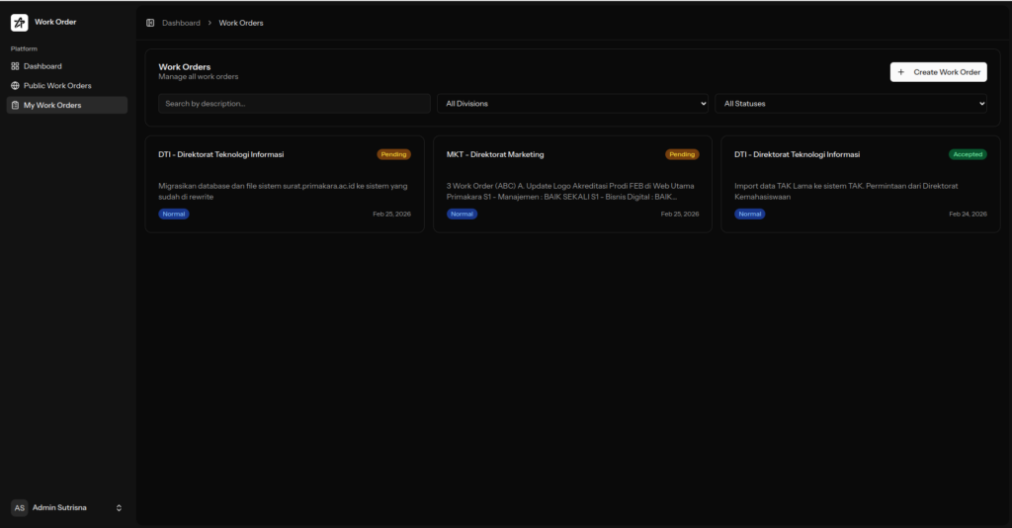
Task: Open the All Divisions dropdown
Action: tap(573, 103)
